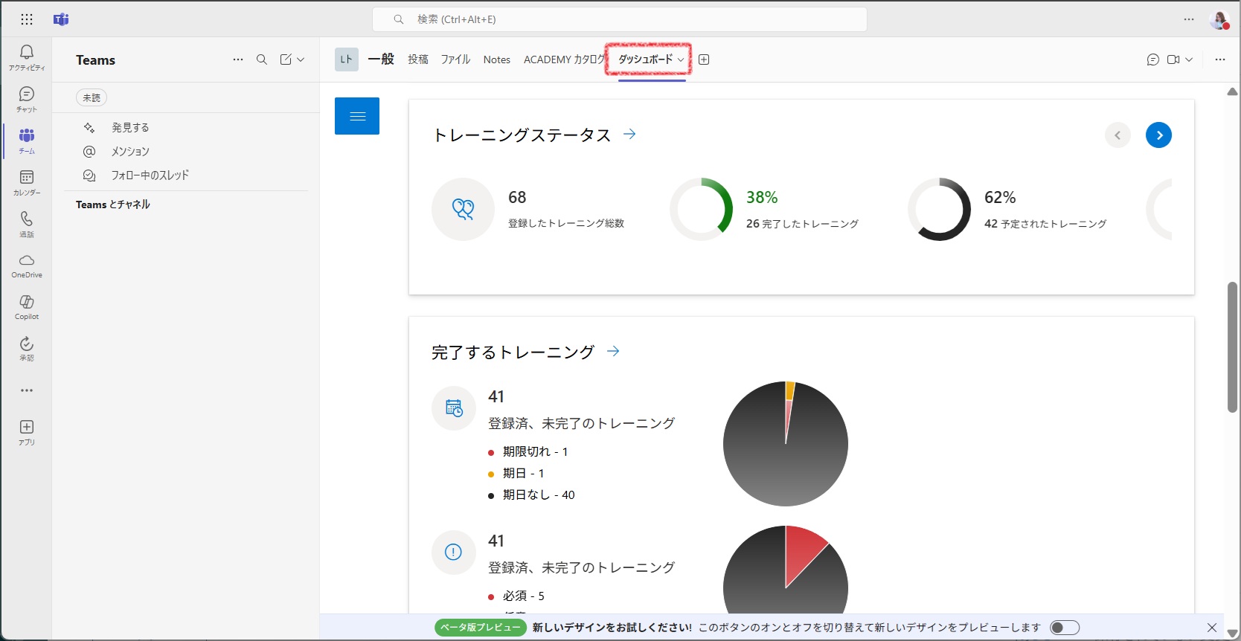Toggle the blue hamburger menu button
The width and height of the screenshot is (1241, 641).
point(357,116)
